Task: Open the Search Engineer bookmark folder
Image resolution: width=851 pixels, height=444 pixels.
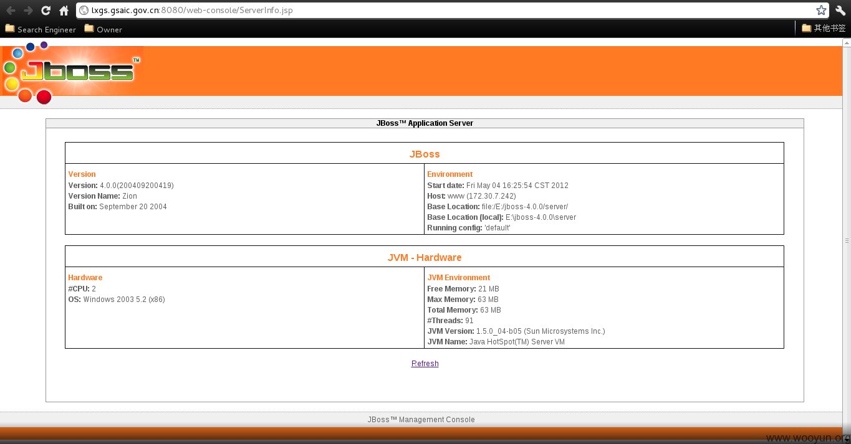Action: point(41,29)
